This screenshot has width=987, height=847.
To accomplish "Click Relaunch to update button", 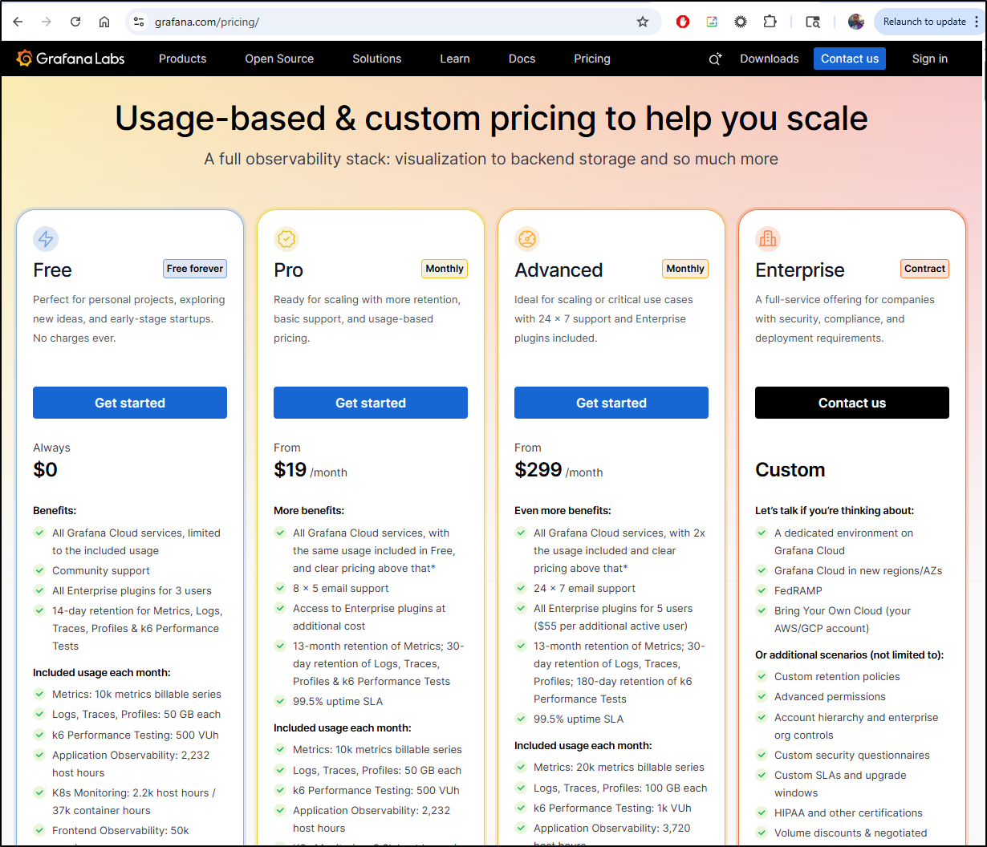I will click(924, 22).
